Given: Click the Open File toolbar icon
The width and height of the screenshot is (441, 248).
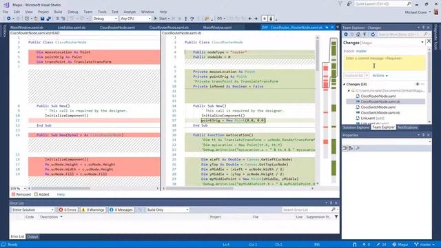Looking at the screenshot, I should pos(36,19).
